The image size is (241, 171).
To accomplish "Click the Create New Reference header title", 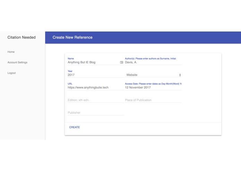I will pos(72,37).
